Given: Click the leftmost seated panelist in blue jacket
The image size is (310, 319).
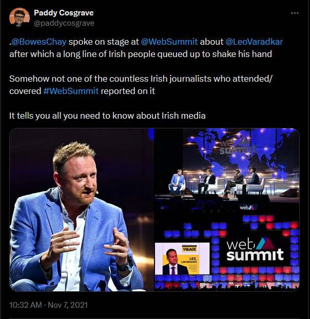Looking at the screenshot, I should [x=177, y=182].
